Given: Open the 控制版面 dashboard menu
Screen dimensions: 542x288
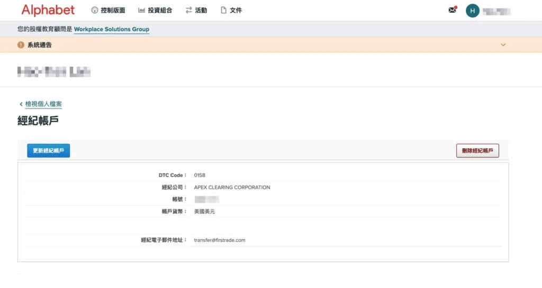Looking at the screenshot, I should point(108,11).
